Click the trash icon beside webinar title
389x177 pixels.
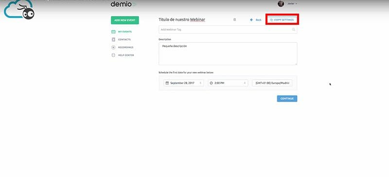coord(235,19)
